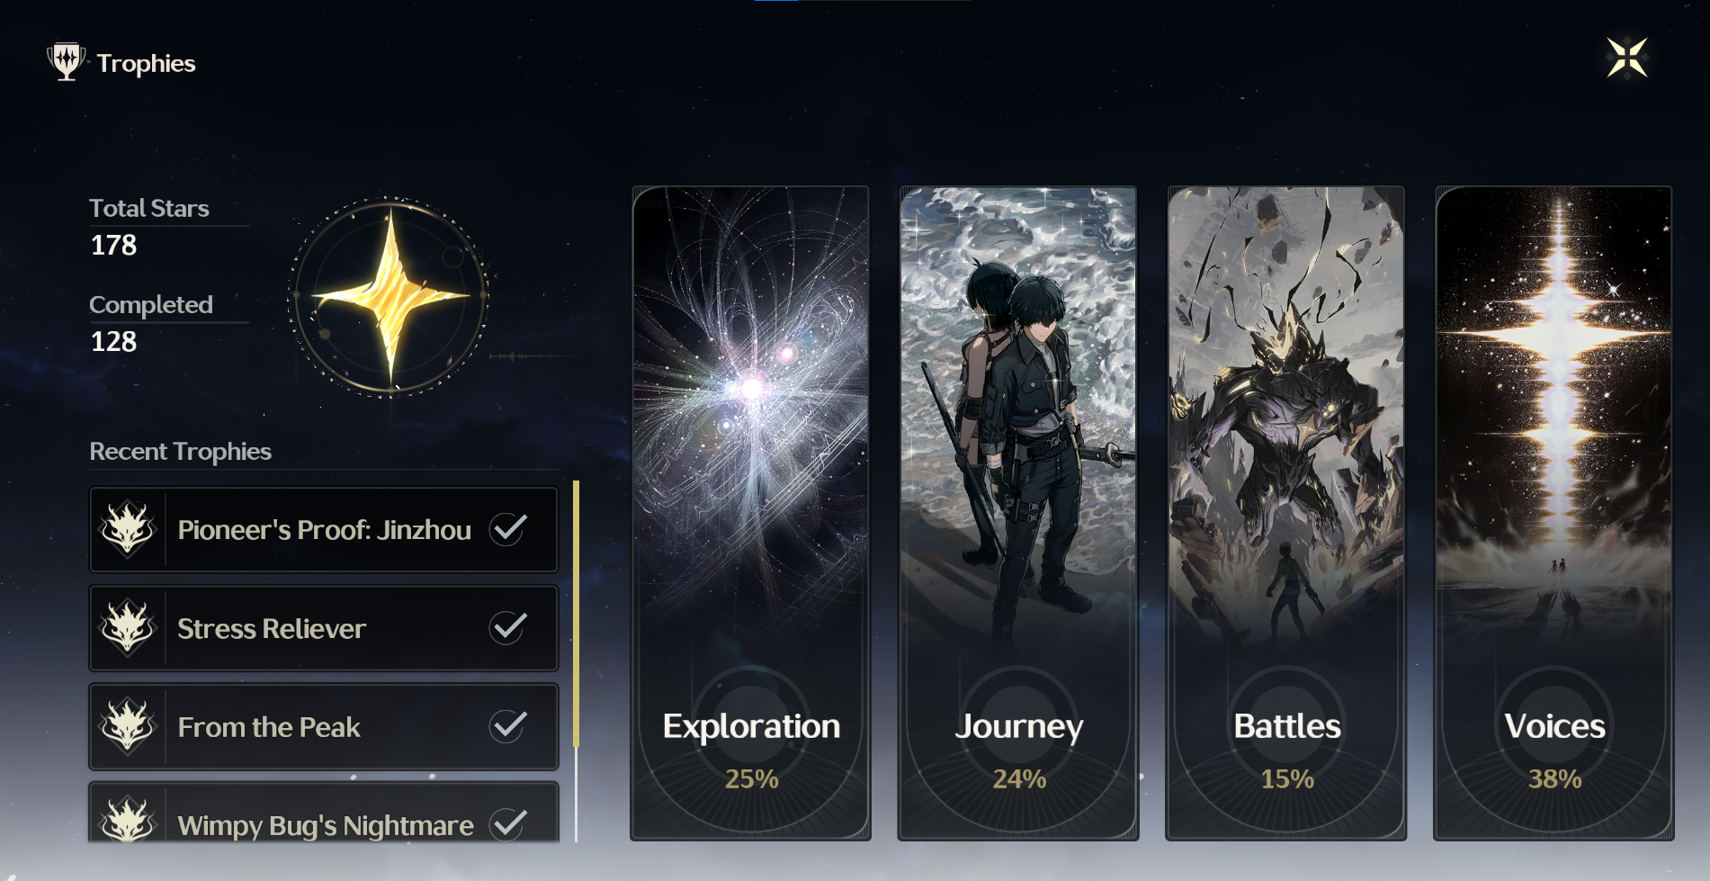Close the Trophies screen with the X icon

click(x=1627, y=58)
